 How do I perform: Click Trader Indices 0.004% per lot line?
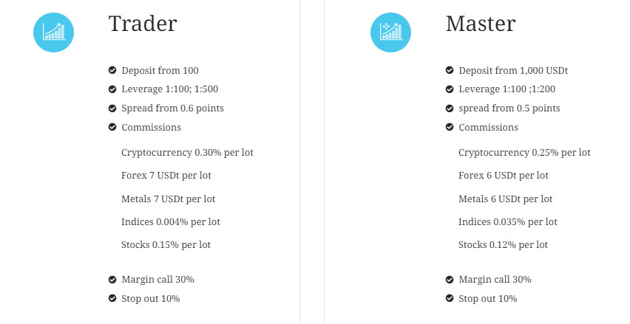coord(170,221)
